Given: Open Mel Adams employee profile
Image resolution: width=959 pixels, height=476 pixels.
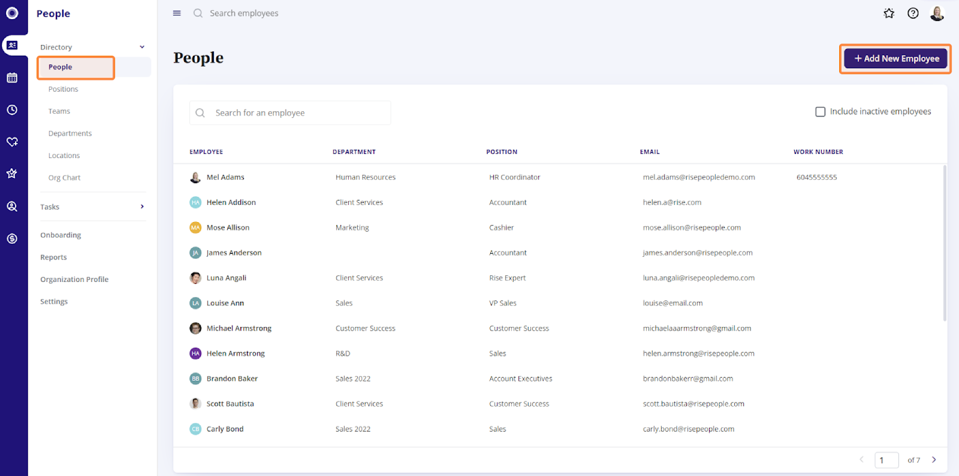Looking at the screenshot, I should pos(225,177).
